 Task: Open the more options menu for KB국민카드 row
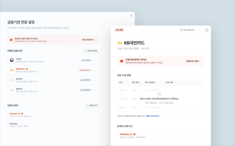(x=94, y=70)
